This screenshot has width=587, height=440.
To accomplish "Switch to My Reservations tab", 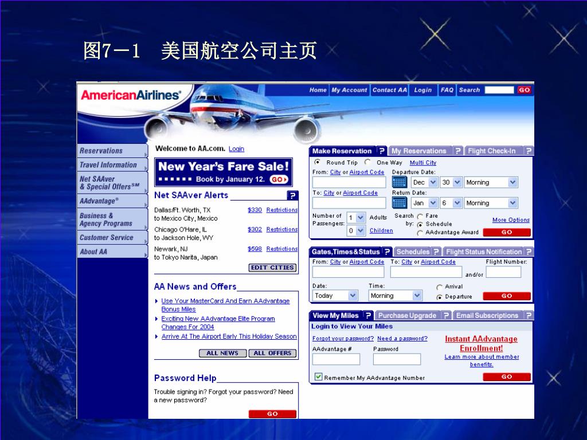I will click(418, 151).
